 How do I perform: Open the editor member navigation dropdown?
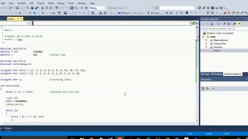point(190,23)
